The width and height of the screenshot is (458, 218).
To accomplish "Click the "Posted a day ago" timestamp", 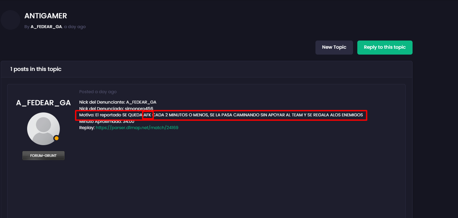I will point(98,92).
